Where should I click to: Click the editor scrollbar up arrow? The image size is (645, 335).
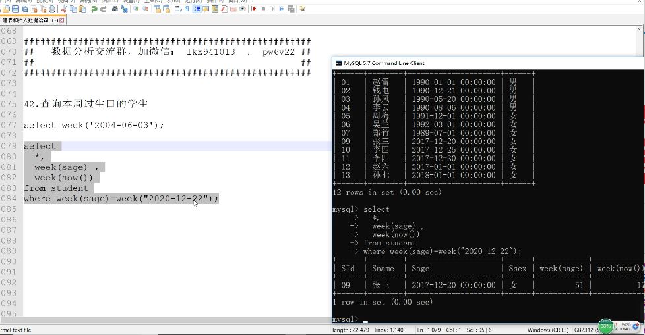point(639,30)
